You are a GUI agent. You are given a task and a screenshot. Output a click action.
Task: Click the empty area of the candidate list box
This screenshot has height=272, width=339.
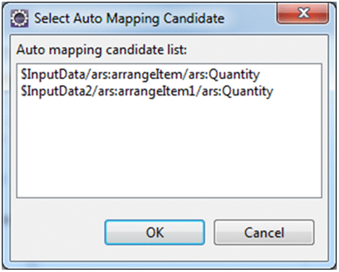coord(169,145)
